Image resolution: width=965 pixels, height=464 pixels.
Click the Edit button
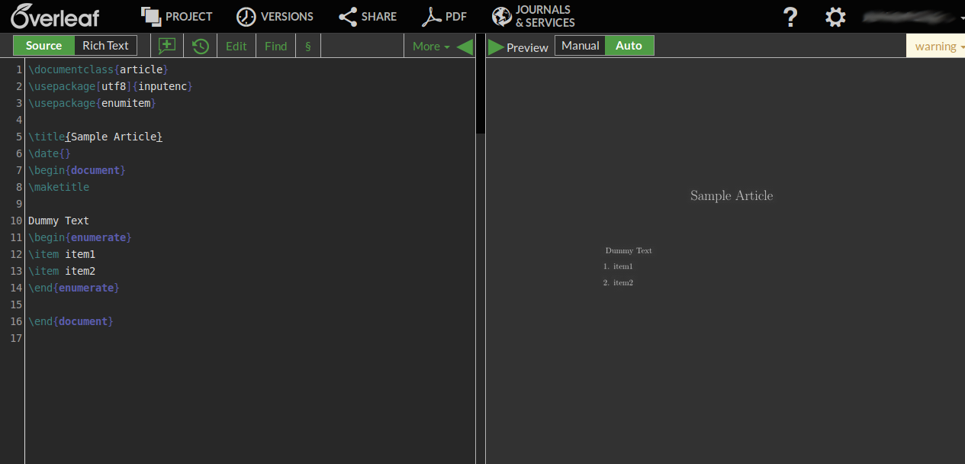click(x=236, y=46)
